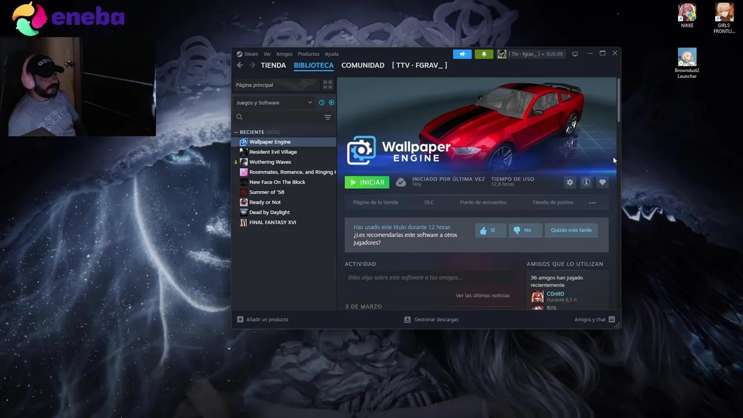Switch to COMUNIDAD tab
The image size is (743, 418).
click(363, 66)
